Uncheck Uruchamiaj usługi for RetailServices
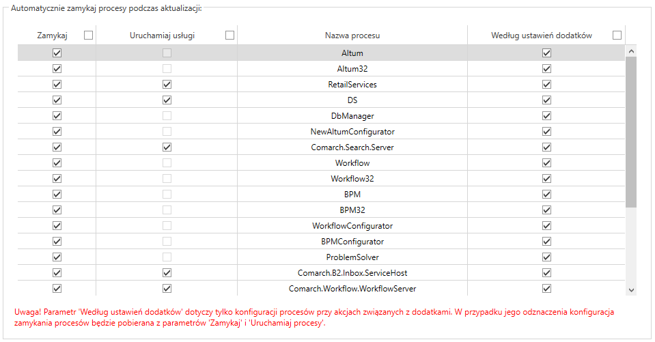The image size is (655, 342). (167, 85)
